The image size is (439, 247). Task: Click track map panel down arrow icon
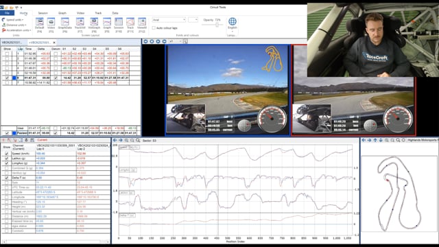pyautogui.click(x=381, y=140)
